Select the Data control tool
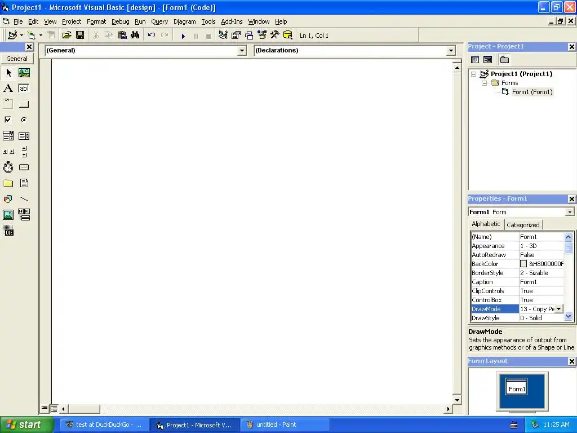577x433 pixels. tap(24, 214)
